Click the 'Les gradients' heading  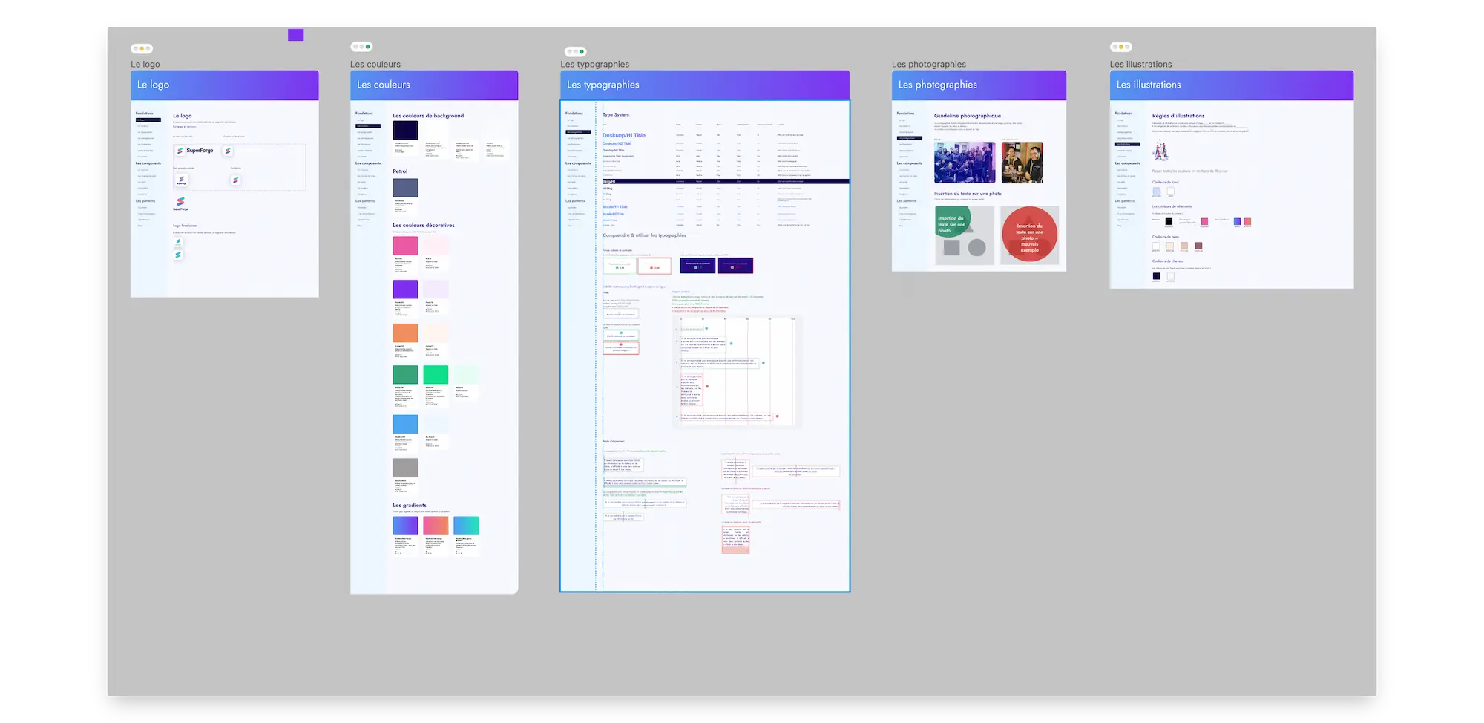click(410, 506)
